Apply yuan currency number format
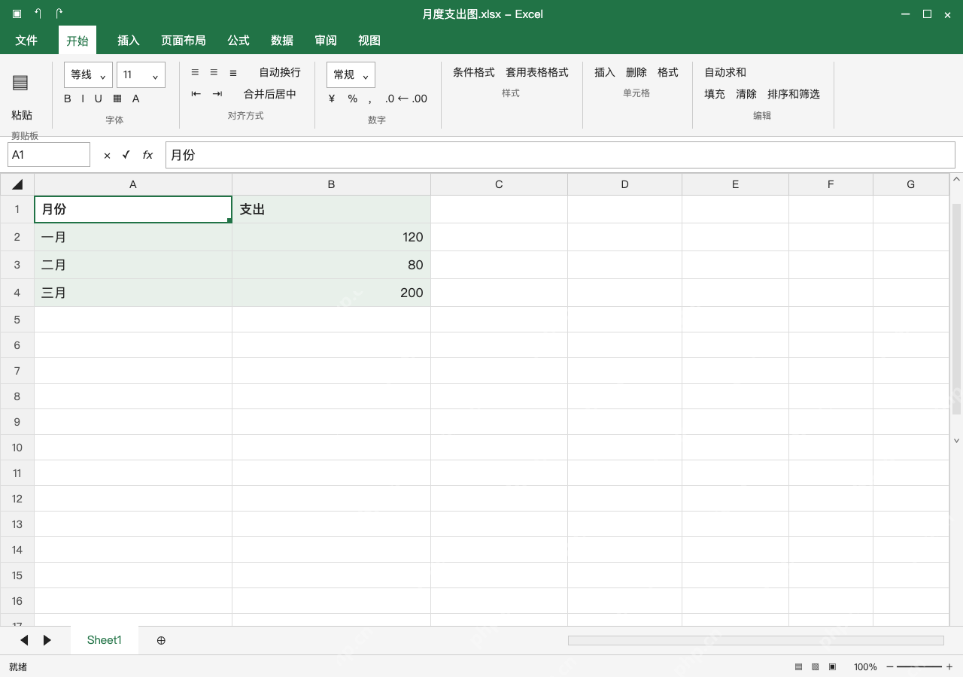This screenshot has height=677, width=963. pyautogui.click(x=332, y=99)
